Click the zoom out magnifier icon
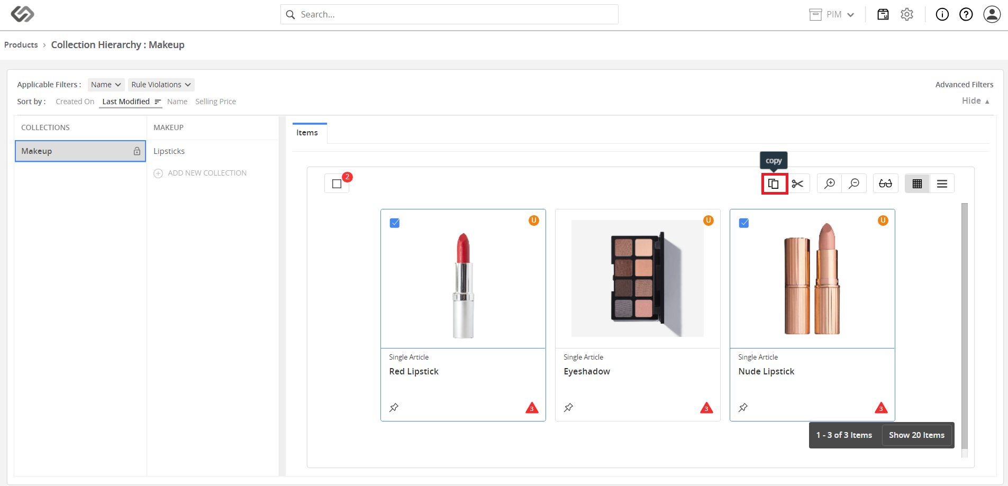The height and width of the screenshot is (486, 1008). pos(854,184)
